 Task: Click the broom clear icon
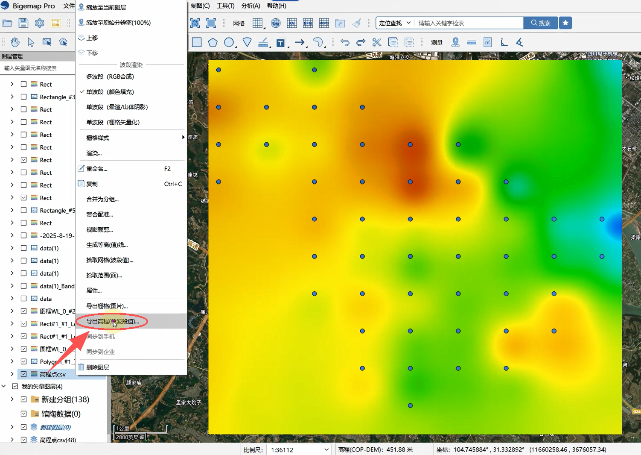(357, 23)
